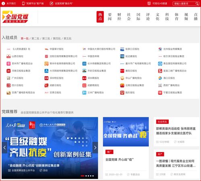
Task: Click the search magnifier icon
Action: pyautogui.click(x=197, y=4)
